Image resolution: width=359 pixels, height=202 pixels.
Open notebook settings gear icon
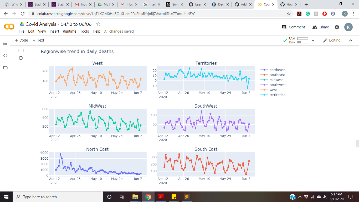(337, 27)
